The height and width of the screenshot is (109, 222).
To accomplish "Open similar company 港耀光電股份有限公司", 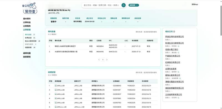I will click(175, 82).
